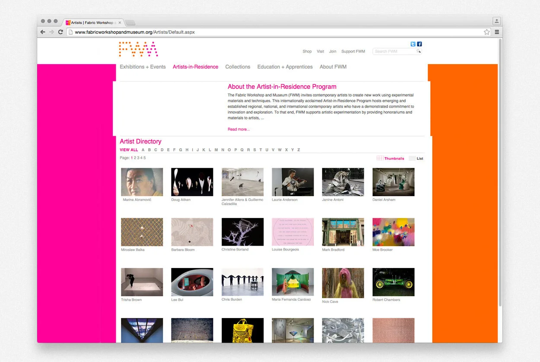The height and width of the screenshot is (362, 540).
Task: Switch to Thumbnails view
Action: (391, 158)
